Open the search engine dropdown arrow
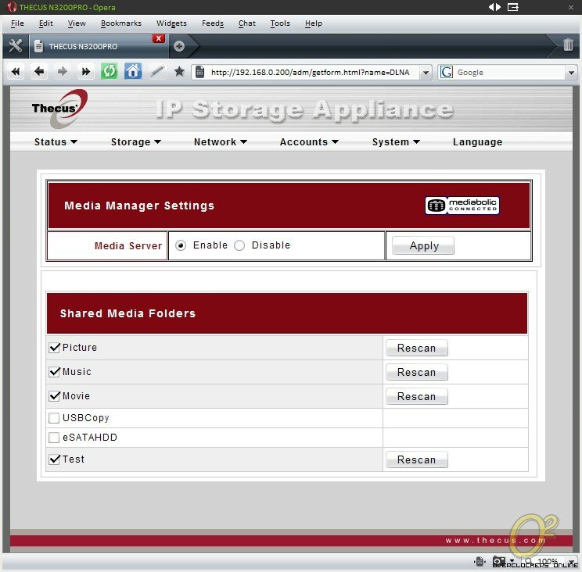This screenshot has height=572, width=582. [571, 73]
